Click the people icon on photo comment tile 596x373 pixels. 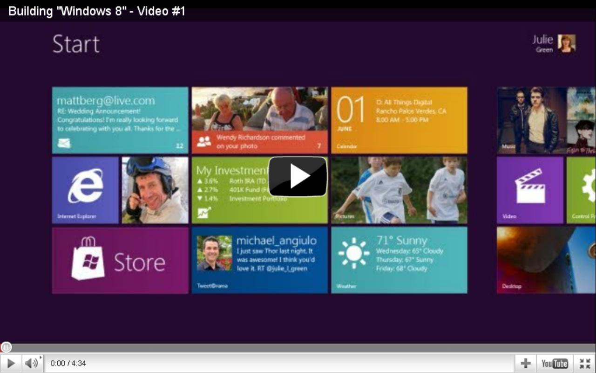point(204,141)
